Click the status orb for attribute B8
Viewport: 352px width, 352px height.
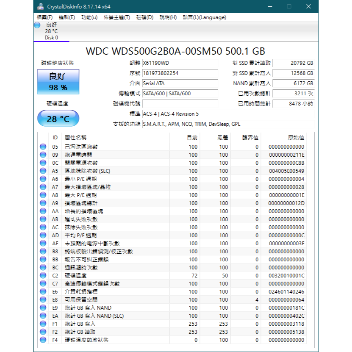pos(43,252)
